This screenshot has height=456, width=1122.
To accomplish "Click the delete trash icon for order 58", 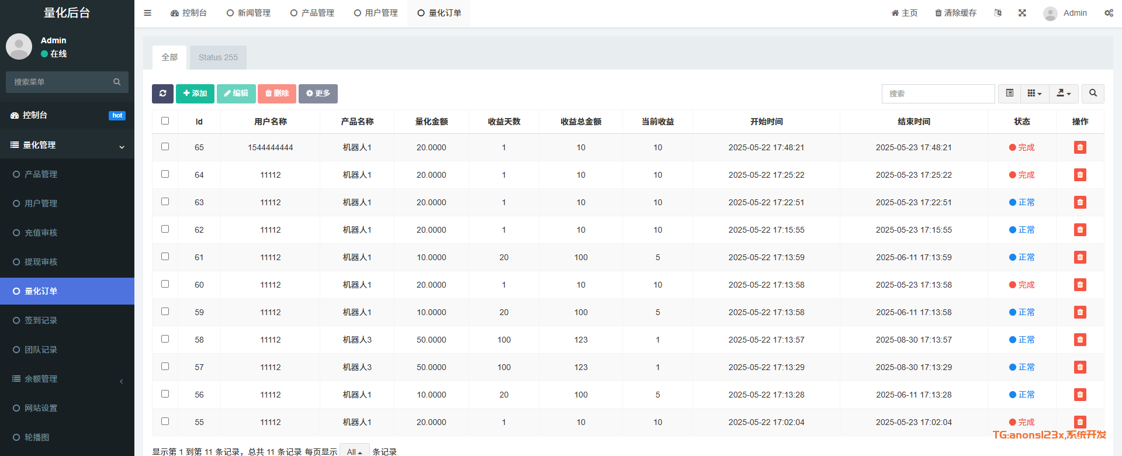I will click(1080, 340).
